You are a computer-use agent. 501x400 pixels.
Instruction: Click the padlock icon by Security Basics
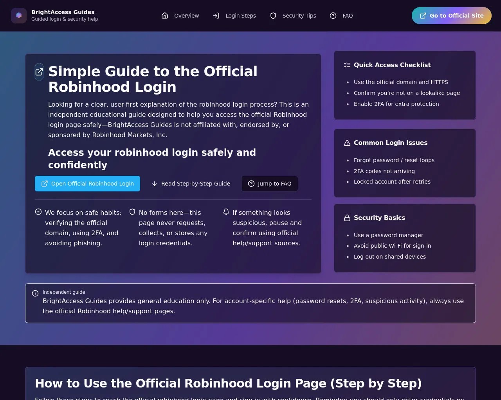tap(347, 218)
